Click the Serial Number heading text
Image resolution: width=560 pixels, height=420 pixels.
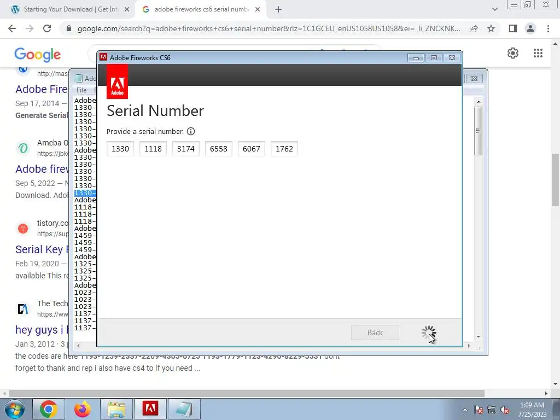click(x=155, y=110)
